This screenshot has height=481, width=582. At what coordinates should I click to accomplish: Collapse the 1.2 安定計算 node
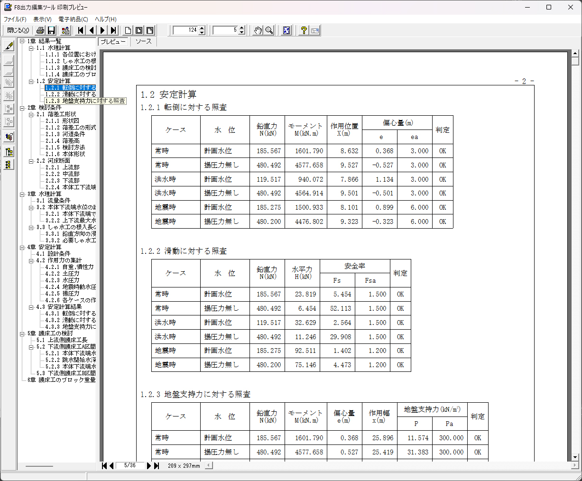[x=31, y=81]
